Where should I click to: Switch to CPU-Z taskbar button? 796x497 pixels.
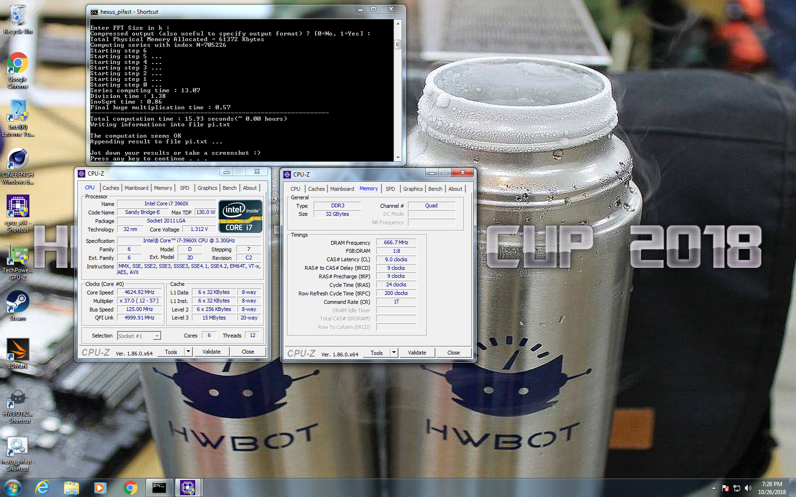188,488
